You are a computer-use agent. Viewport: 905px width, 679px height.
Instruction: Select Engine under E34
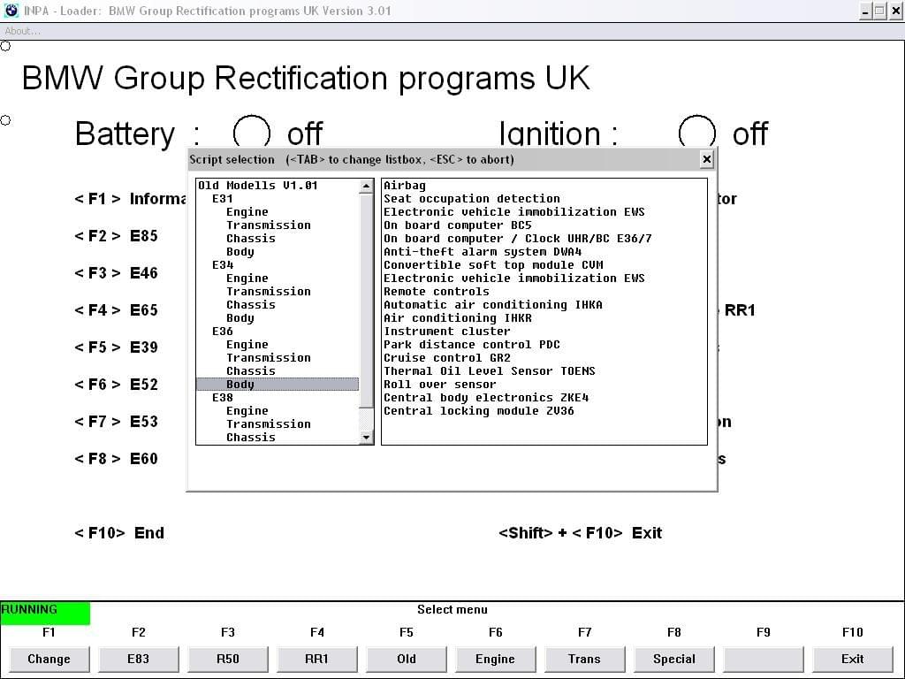(247, 278)
